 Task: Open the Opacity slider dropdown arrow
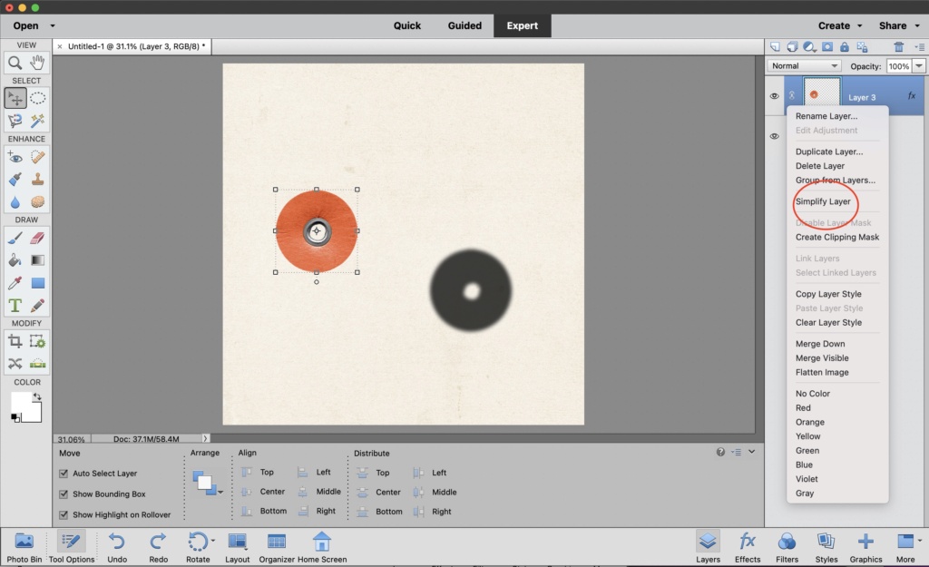click(x=919, y=65)
